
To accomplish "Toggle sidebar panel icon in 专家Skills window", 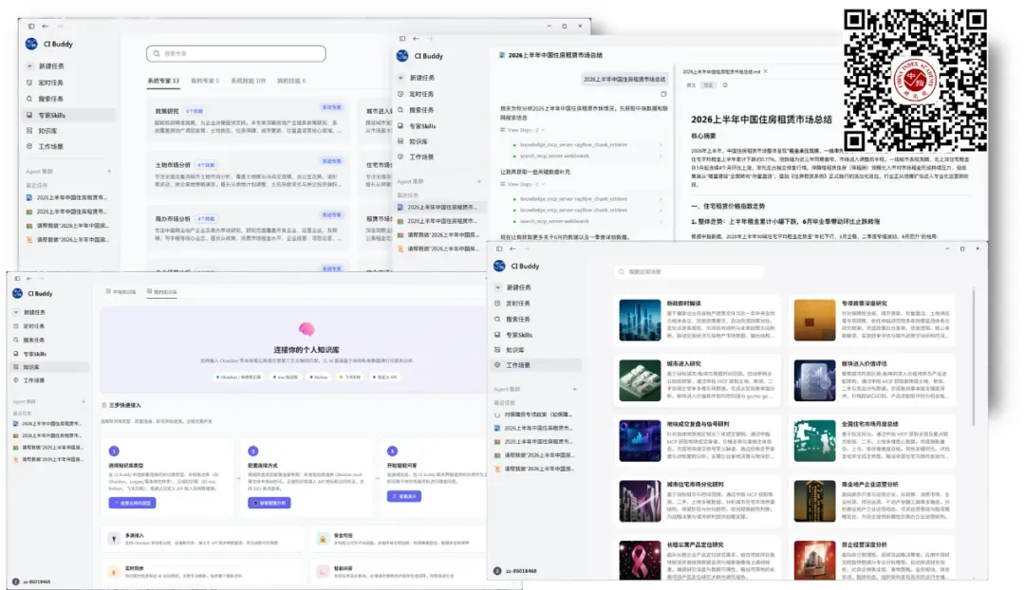I will [x=31, y=27].
